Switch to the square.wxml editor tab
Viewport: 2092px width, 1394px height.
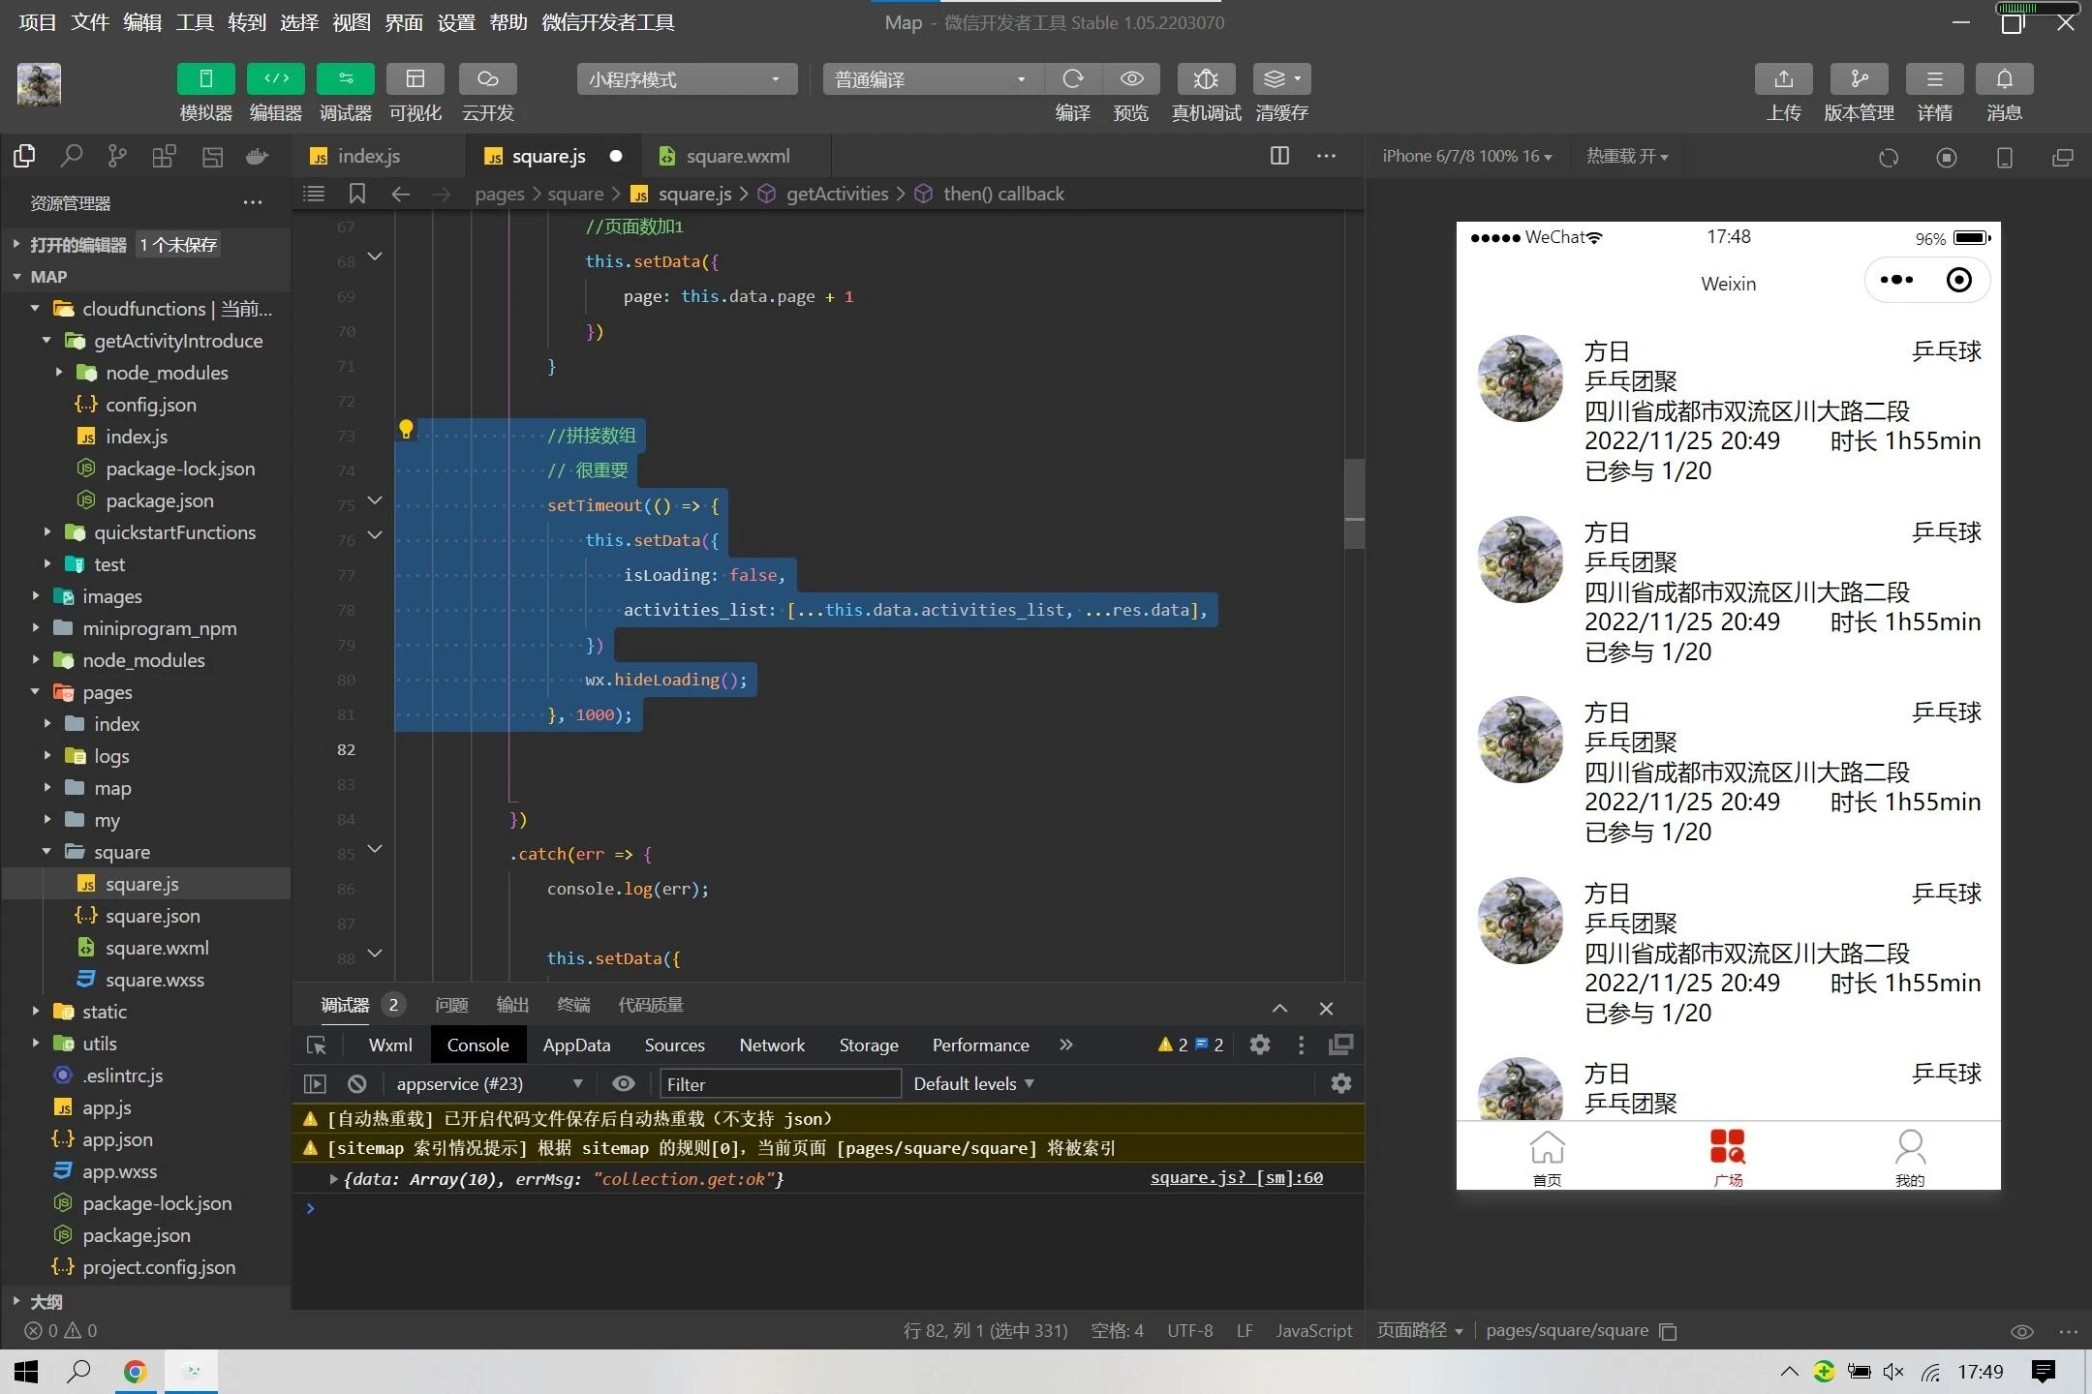[x=736, y=156]
